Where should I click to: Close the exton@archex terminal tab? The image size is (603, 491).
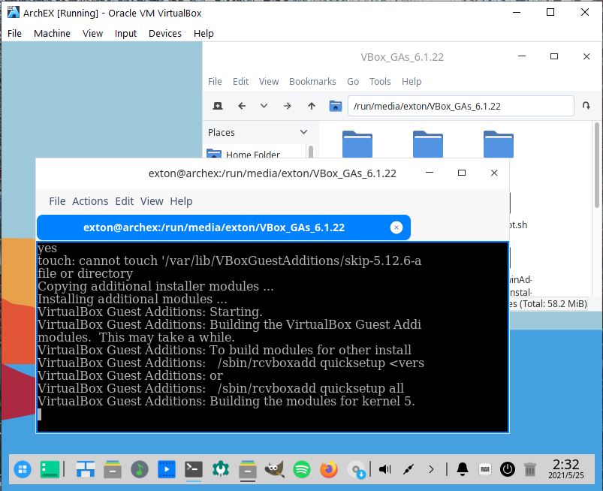[x=396, y=227]
